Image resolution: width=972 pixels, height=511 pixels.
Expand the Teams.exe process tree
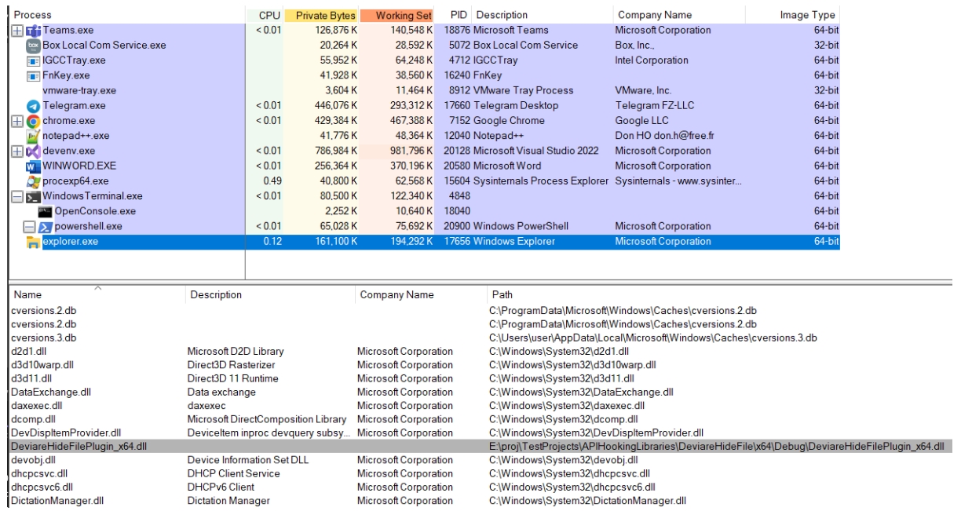coord(18,31)
